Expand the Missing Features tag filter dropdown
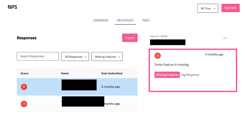This screenshot has width=245, height=126. pos(107,57)
